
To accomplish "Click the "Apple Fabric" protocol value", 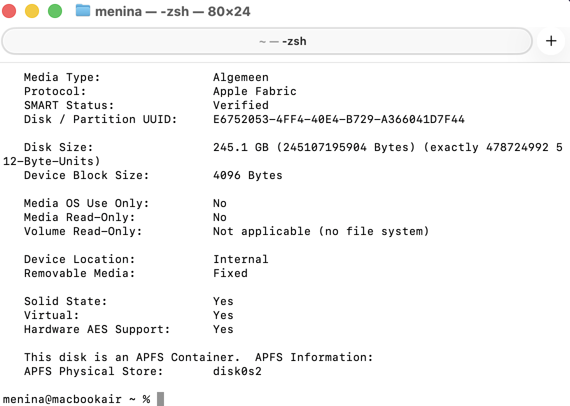I will (x=254, y=91).
